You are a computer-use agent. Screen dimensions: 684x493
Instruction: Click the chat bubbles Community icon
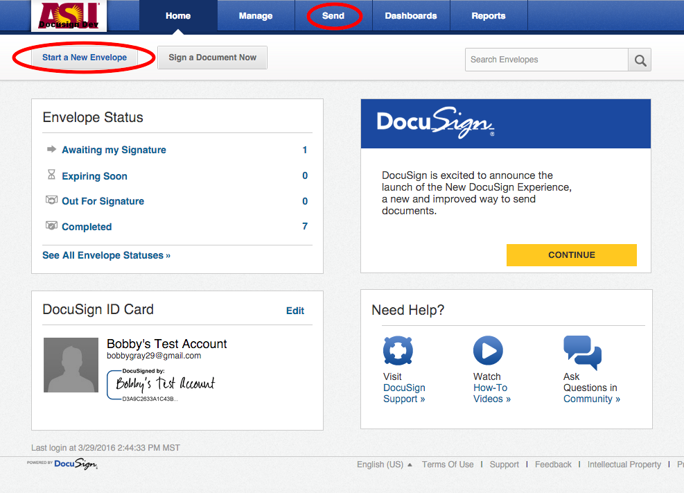click(x=582, y=352)
